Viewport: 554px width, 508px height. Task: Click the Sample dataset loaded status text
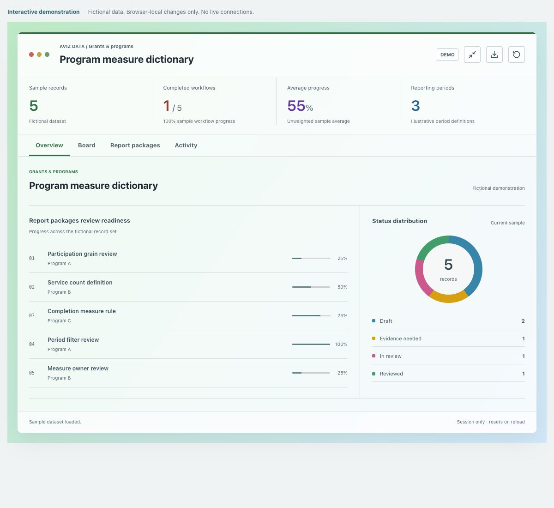55,422
